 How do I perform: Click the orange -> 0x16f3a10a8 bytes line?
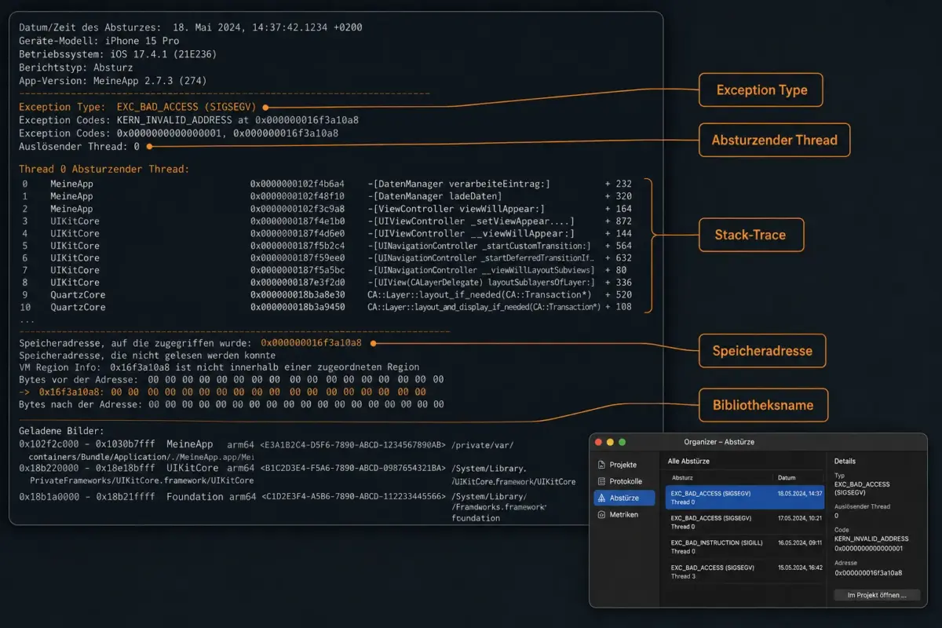pos(223,392)
